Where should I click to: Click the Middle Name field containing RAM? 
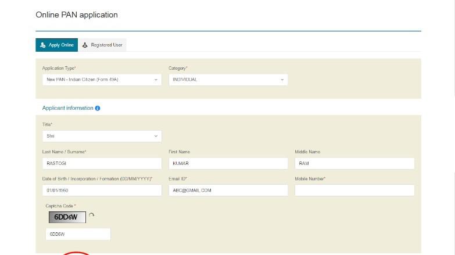(354, 163)
